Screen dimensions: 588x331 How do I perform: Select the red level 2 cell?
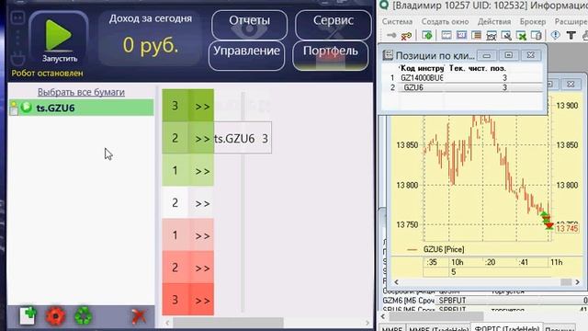click(175, 268)
